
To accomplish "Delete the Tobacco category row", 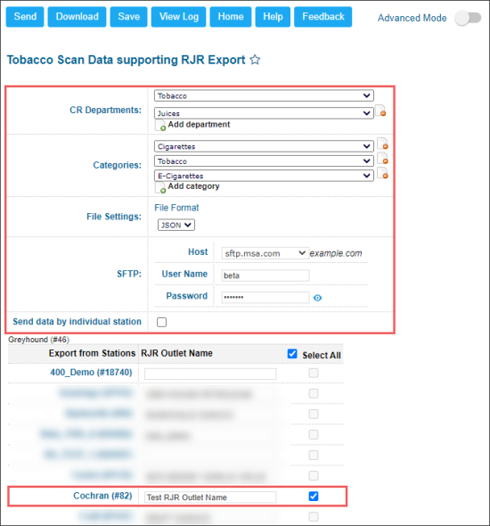I will pyautogui.click(x=382, y=159).
